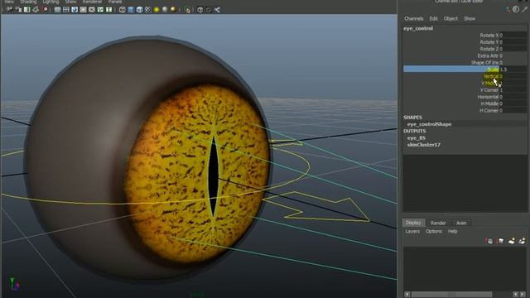The width and height of the screenshot is (530, 298).
Task: Open the Channel Box Edit menu
Action: pos(433,18)
